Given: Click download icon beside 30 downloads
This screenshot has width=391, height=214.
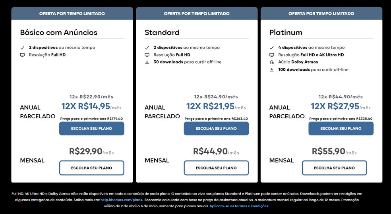Looking at the screenshot, I should point(147,62).
